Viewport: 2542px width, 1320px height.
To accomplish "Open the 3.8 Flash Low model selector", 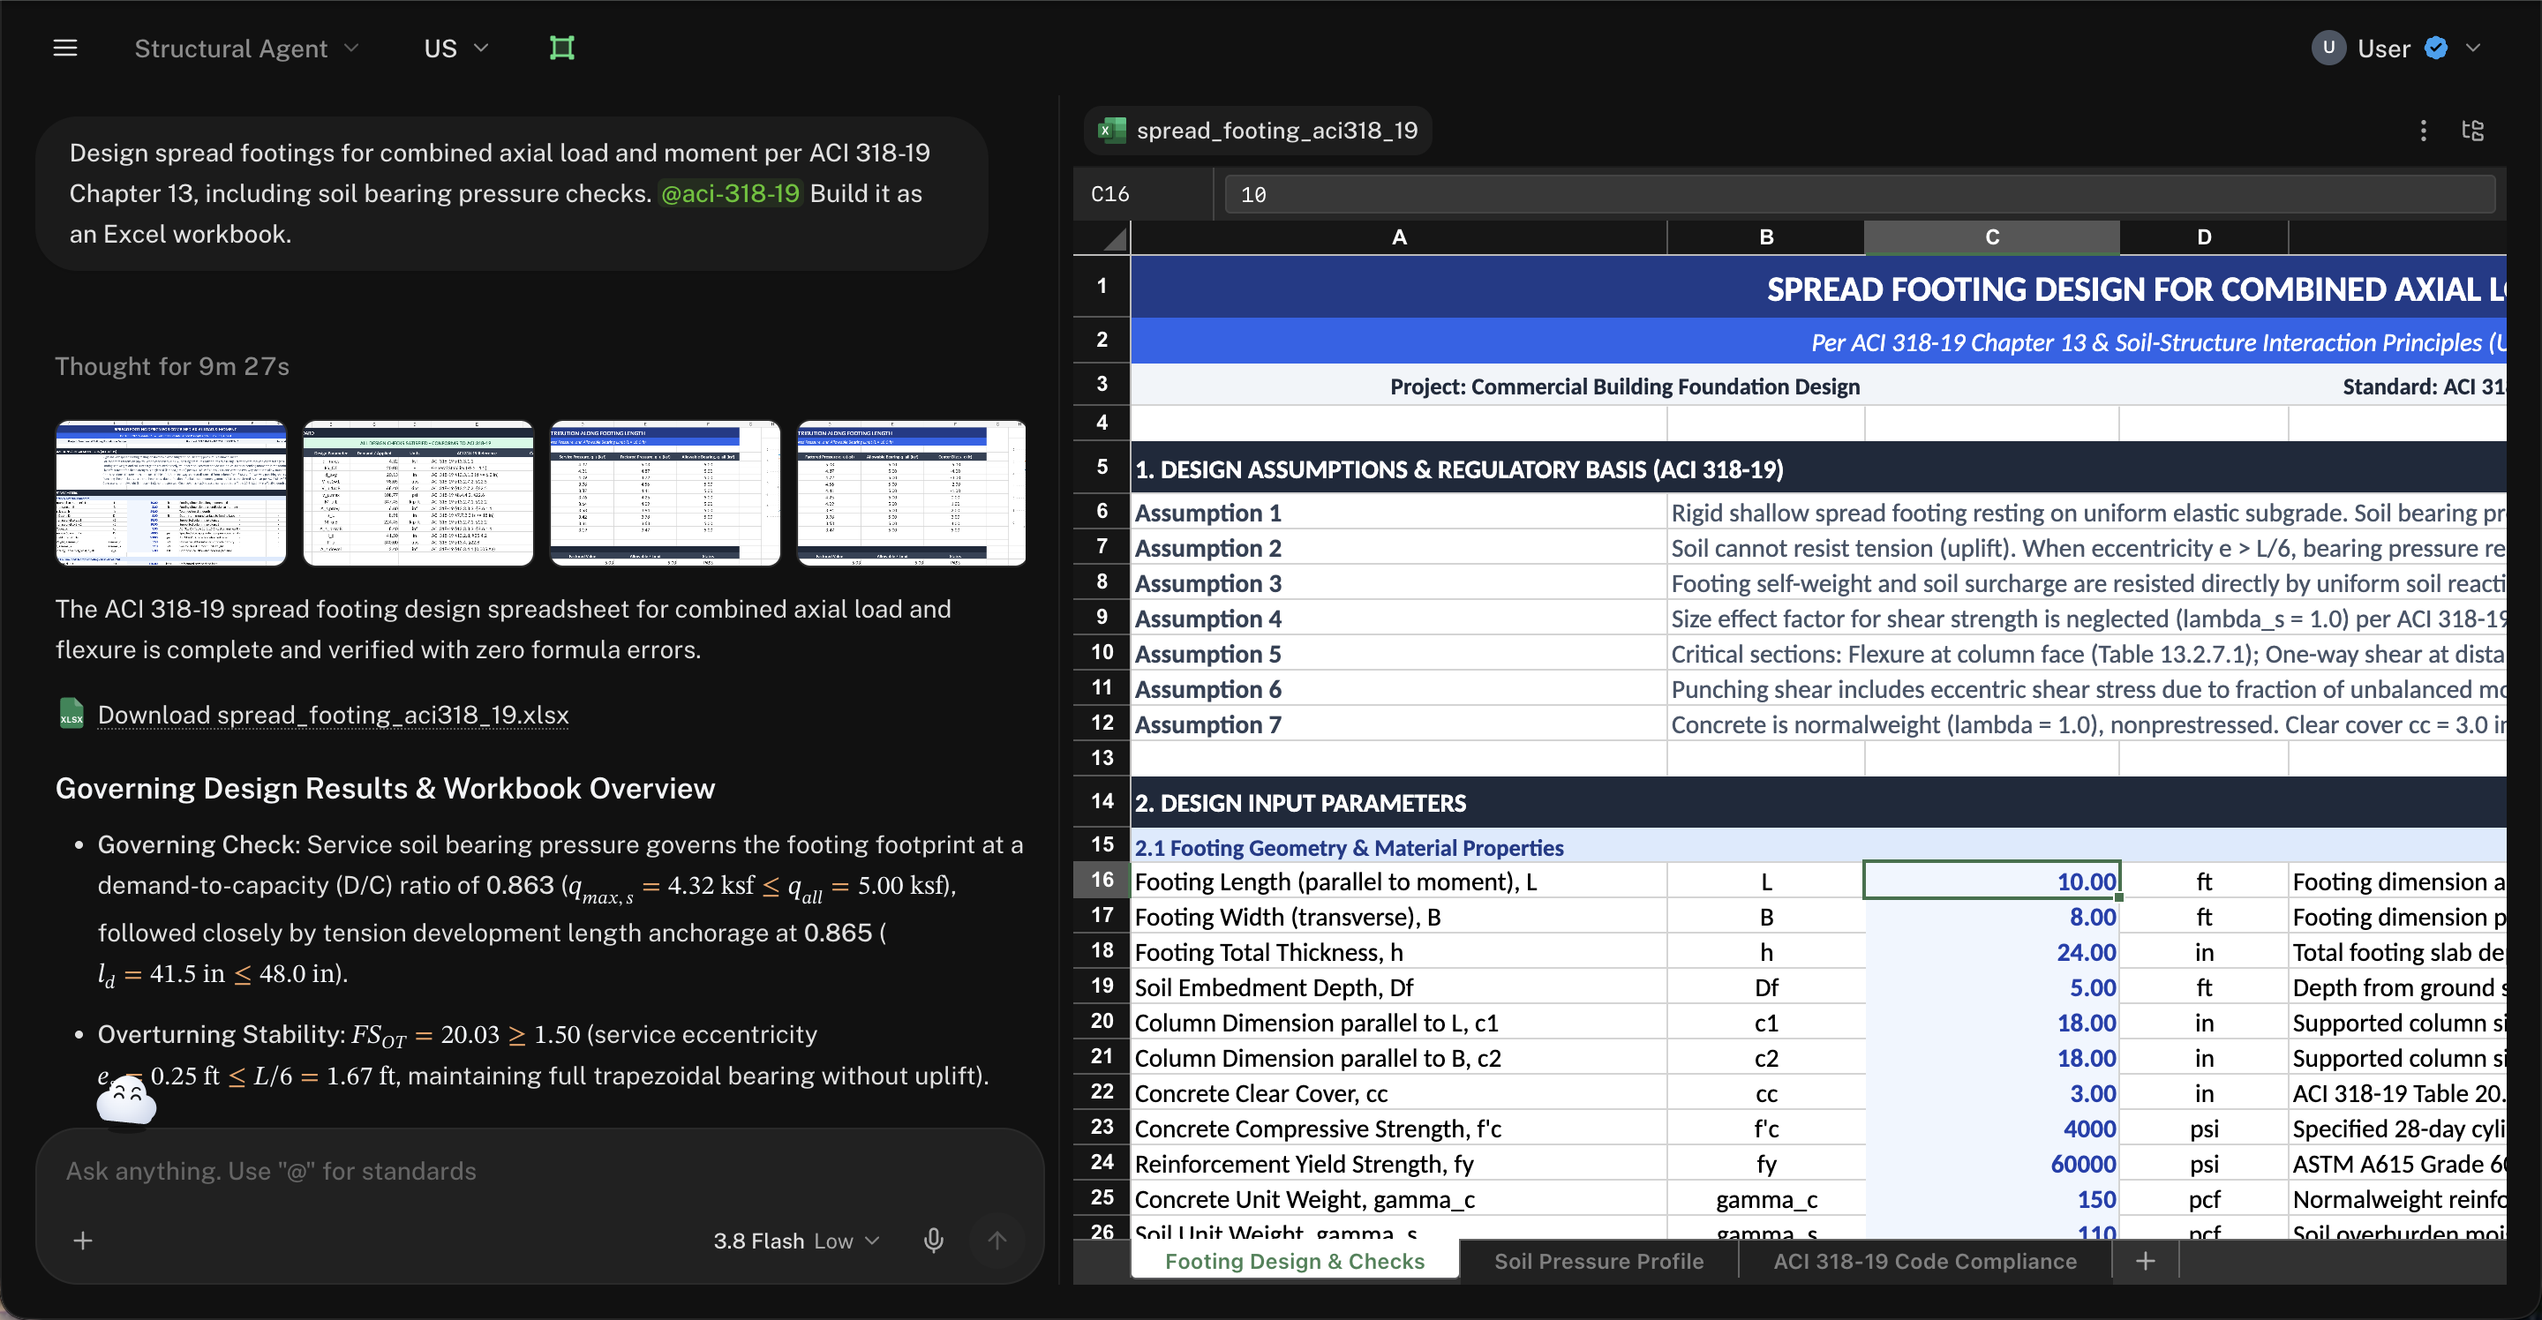I will [795, 1241].
